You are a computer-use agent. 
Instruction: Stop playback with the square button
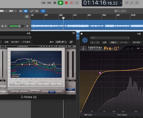click(x=55, y=3)
